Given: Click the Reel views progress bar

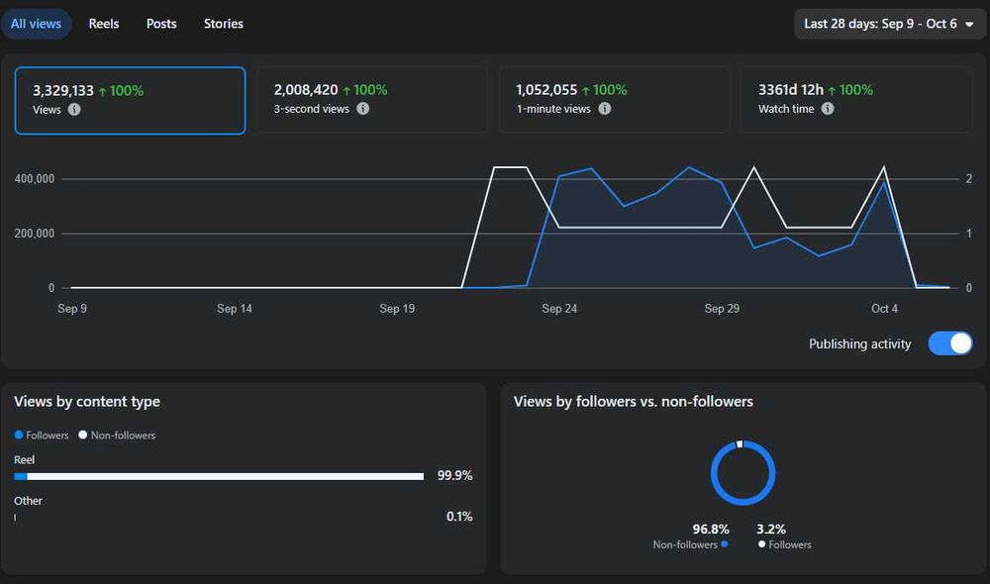Looking at the screenshot, I should coord(219,477).
